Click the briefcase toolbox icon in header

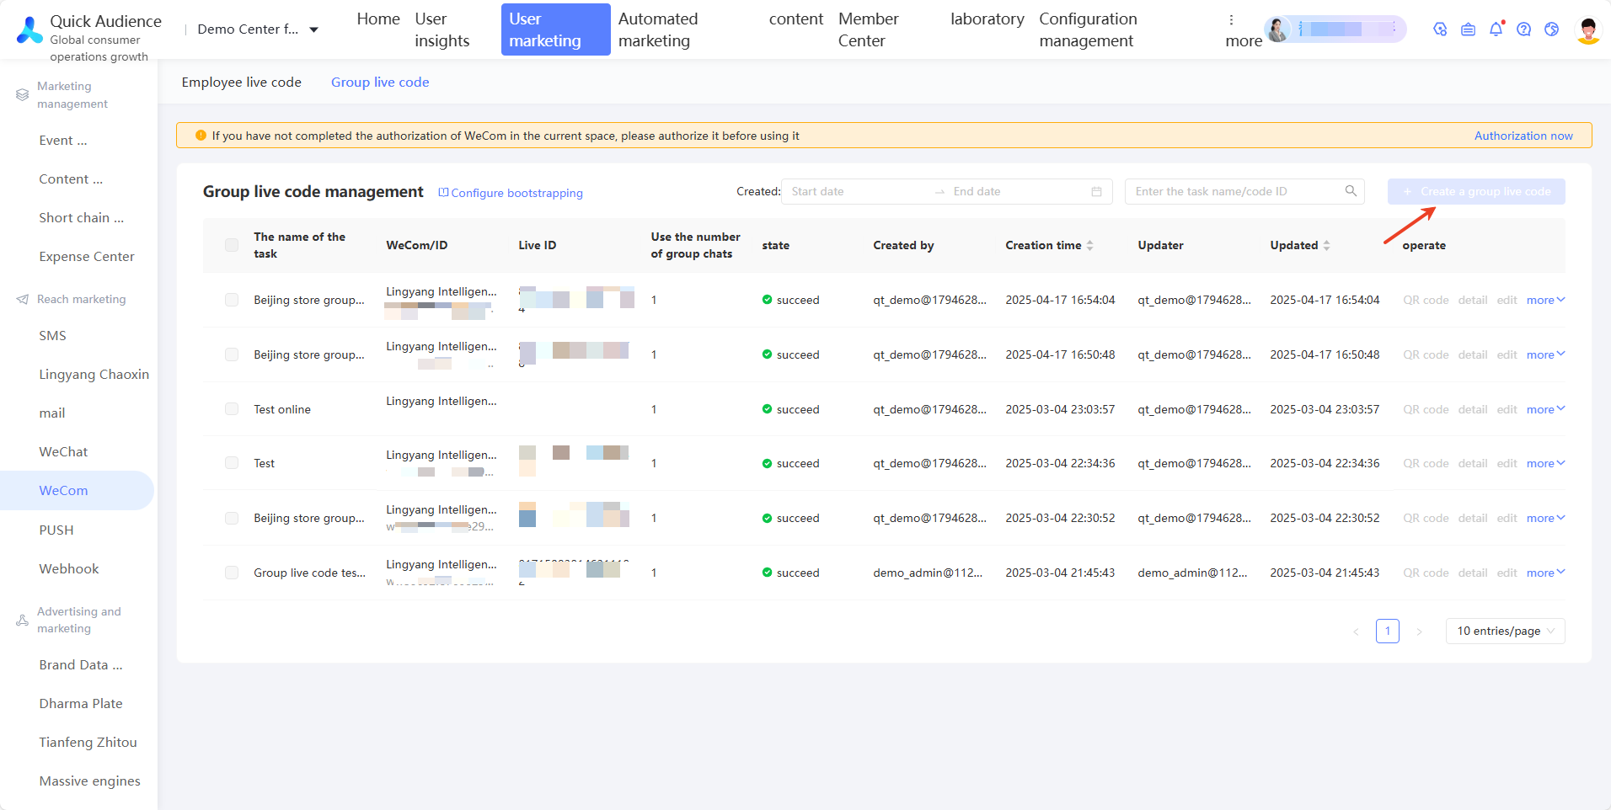1468,29
